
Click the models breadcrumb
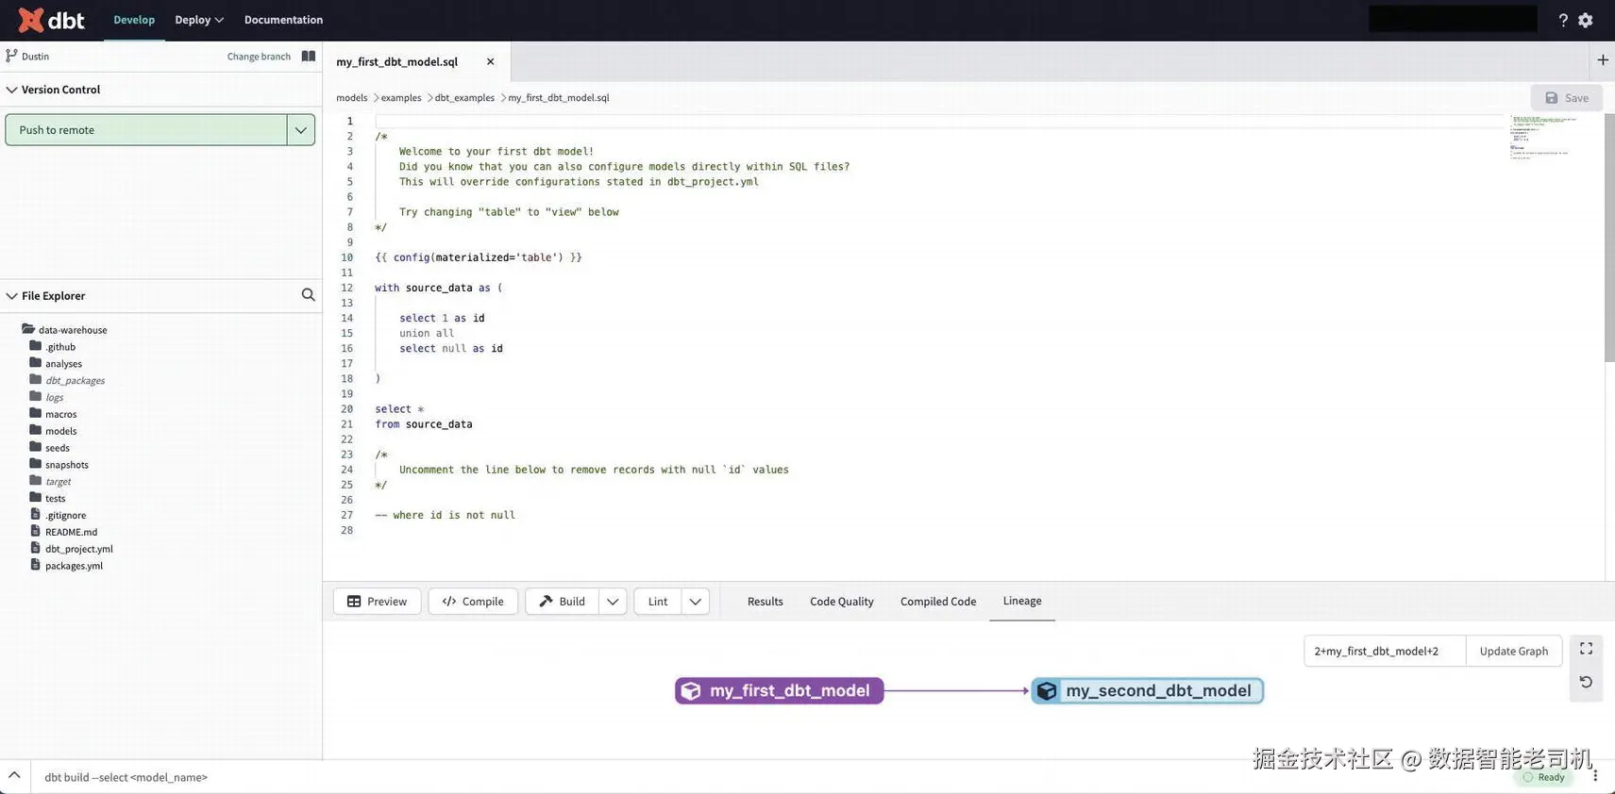coord(351,97)
